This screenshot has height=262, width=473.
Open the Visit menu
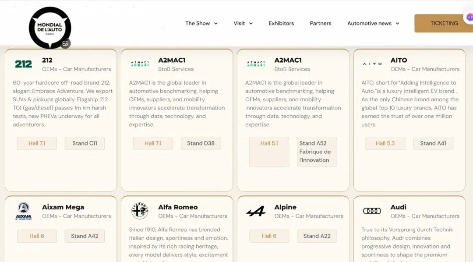click(x=239, y=23)
